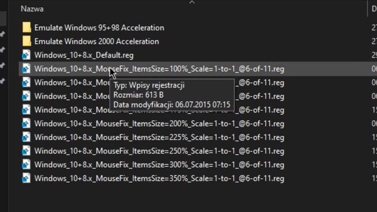Select the Emulate Windows 2000 Acceleration folder icon
This screenshot has height=212, width=377.
pyautogui.click(x=27, y=41)
